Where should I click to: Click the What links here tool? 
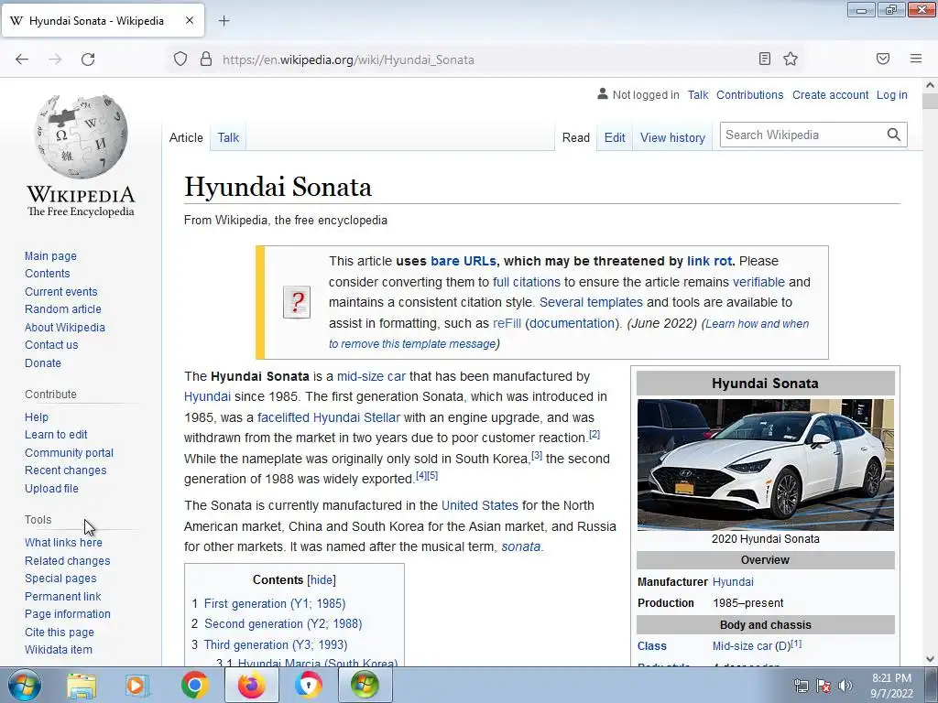coord(63,542)
